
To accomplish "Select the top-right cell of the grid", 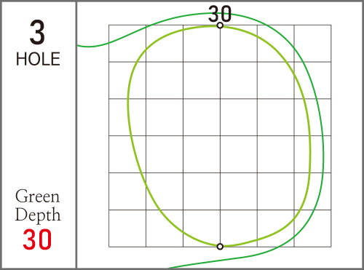I will pyautogui.click(x=312, y=44).
